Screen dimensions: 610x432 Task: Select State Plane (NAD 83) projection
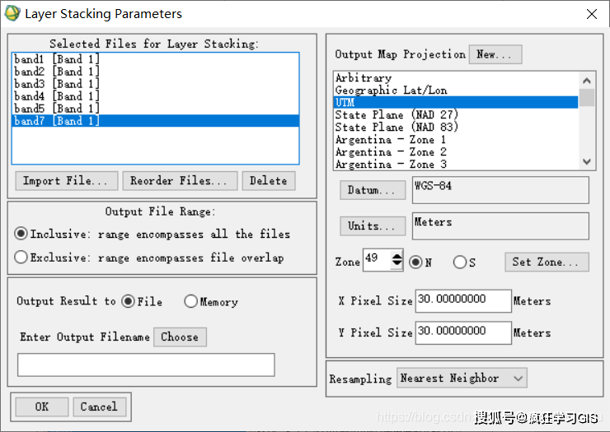[396, 128]
